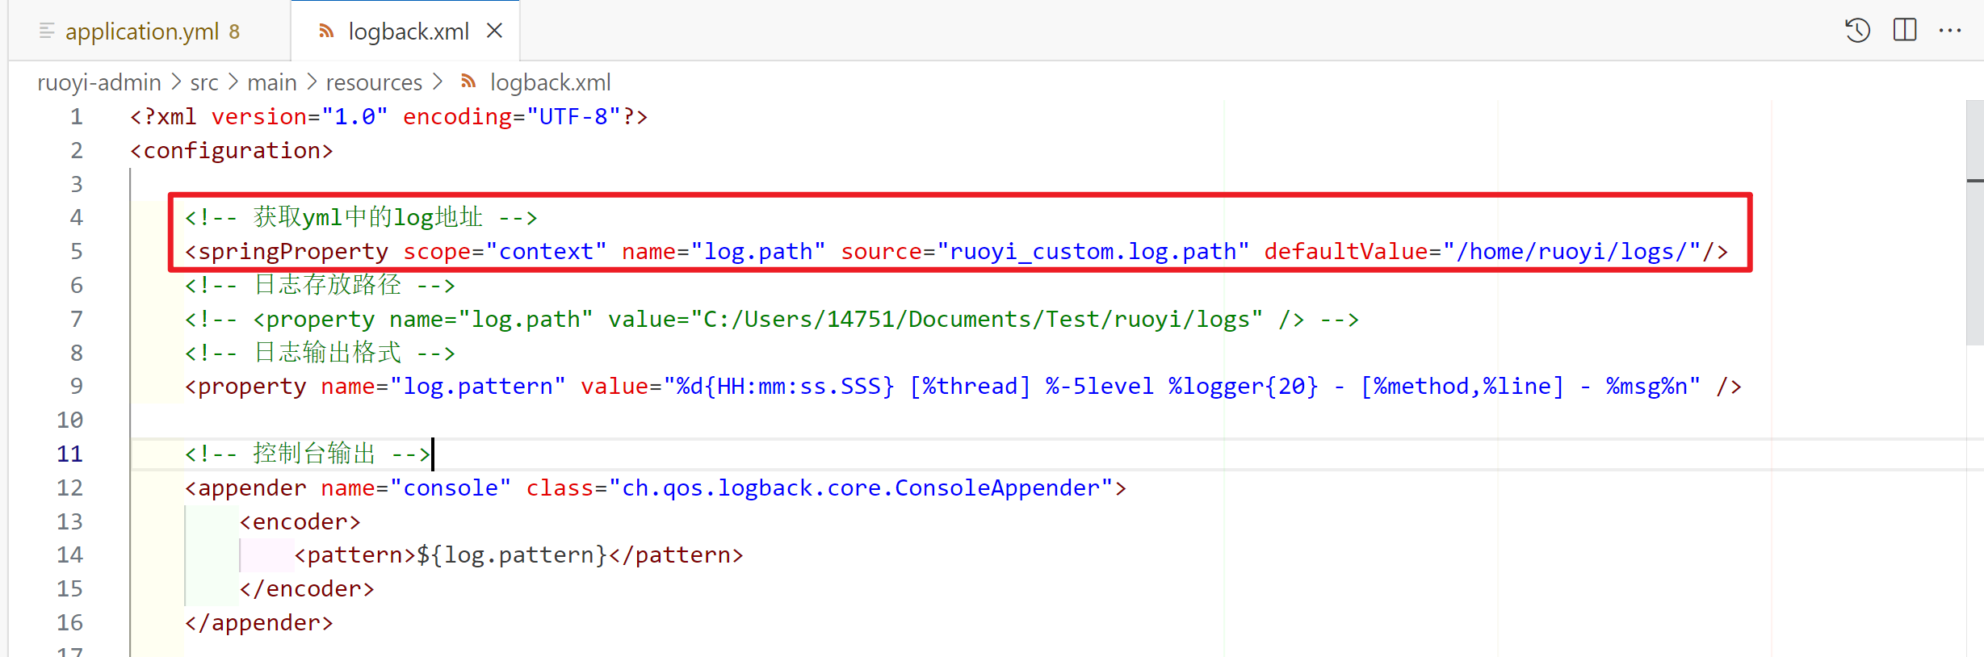Select the logback.xml tab

coord(408,31)
